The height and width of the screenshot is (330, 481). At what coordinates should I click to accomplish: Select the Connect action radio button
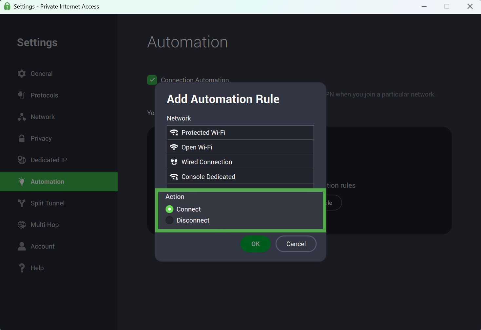(169, 209)
